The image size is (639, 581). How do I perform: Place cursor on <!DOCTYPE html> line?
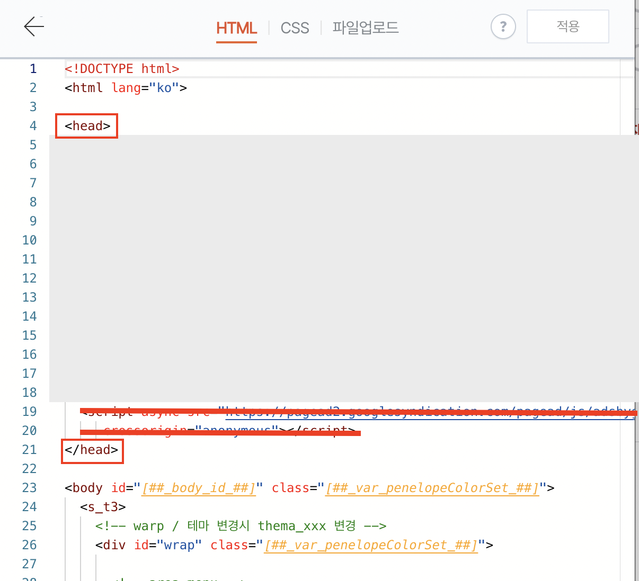pyautogui.click(x=122, y=69)
